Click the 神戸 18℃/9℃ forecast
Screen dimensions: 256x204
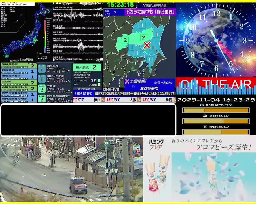click(107, 100)
